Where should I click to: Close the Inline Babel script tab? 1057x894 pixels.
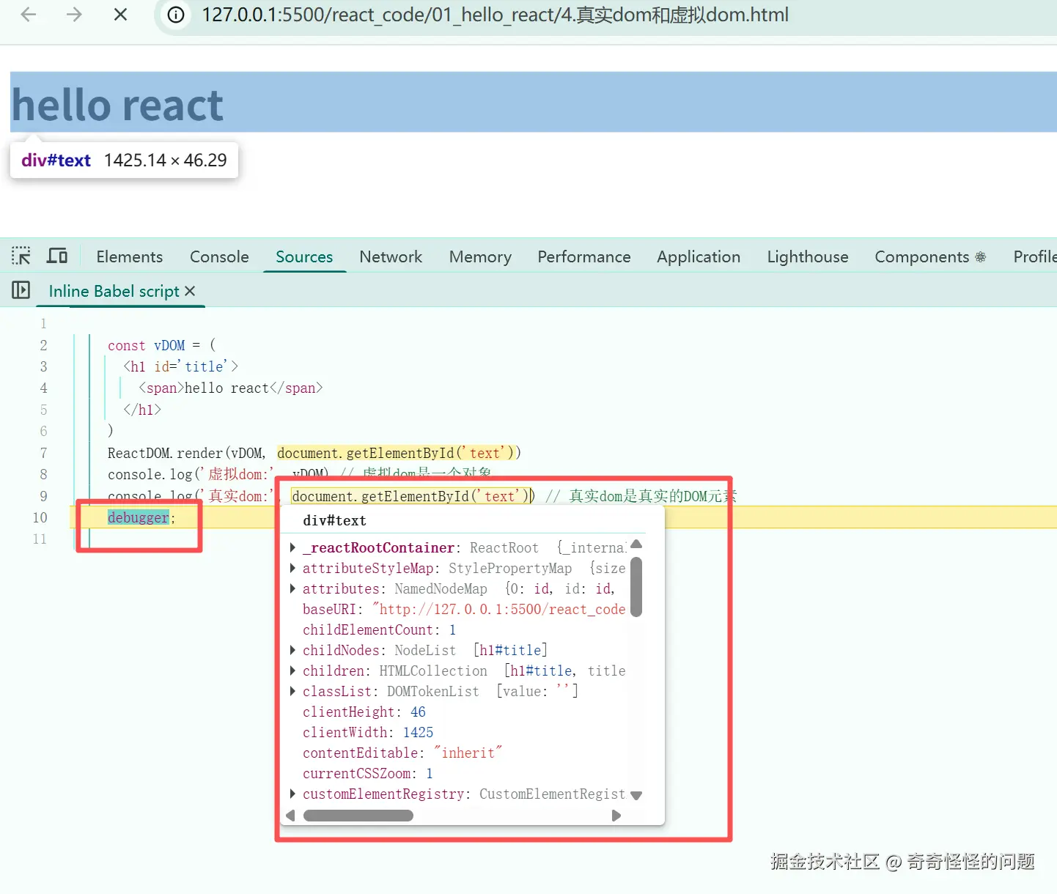pyautogui.click(x=190, y=291)
